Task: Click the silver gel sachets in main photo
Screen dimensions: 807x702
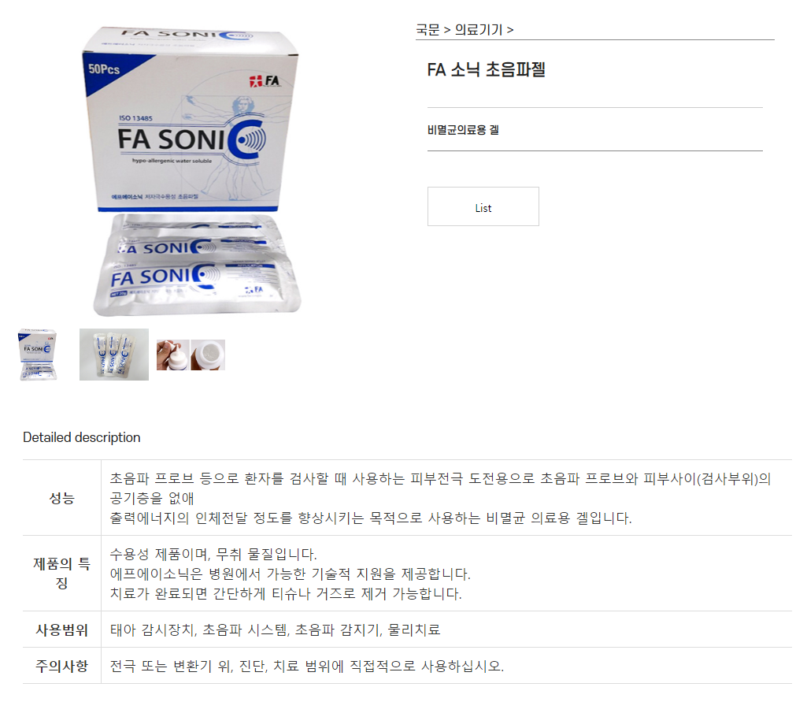Action: (197, 265)
